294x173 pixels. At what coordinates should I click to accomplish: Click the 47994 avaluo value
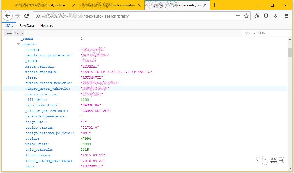(x=86, y=139)
